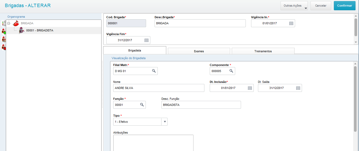Click the Função lookup magnifier
Image resolution: width=359 pixels, height=151 pixels.
142,105
